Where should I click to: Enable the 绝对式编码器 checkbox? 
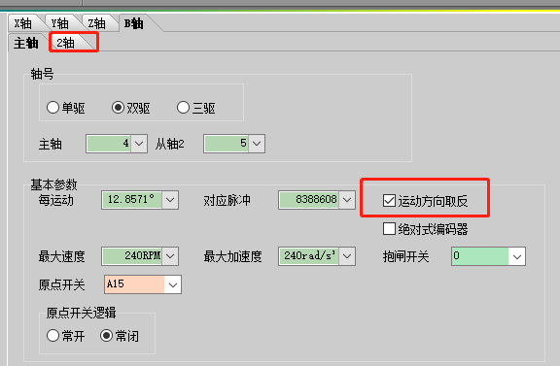389,229
